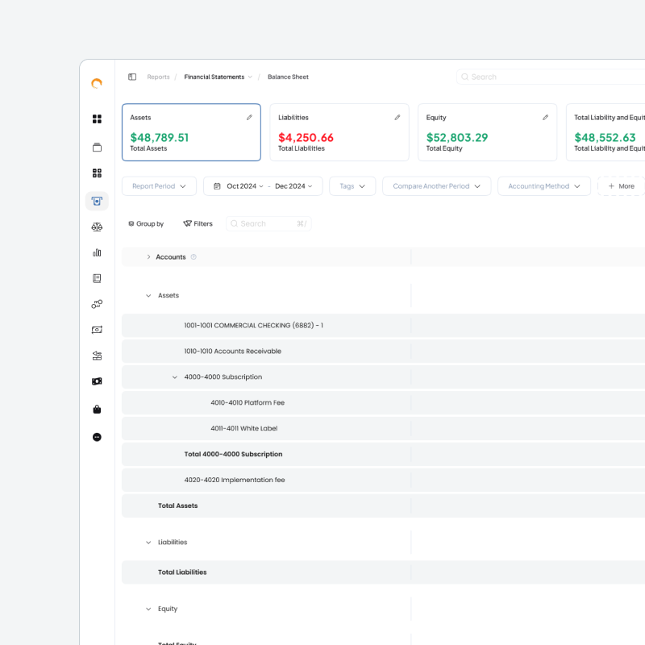The image size is (645, 645).
Task: Open the solid cash bill sidebar icon
Action: pos(97,381)
